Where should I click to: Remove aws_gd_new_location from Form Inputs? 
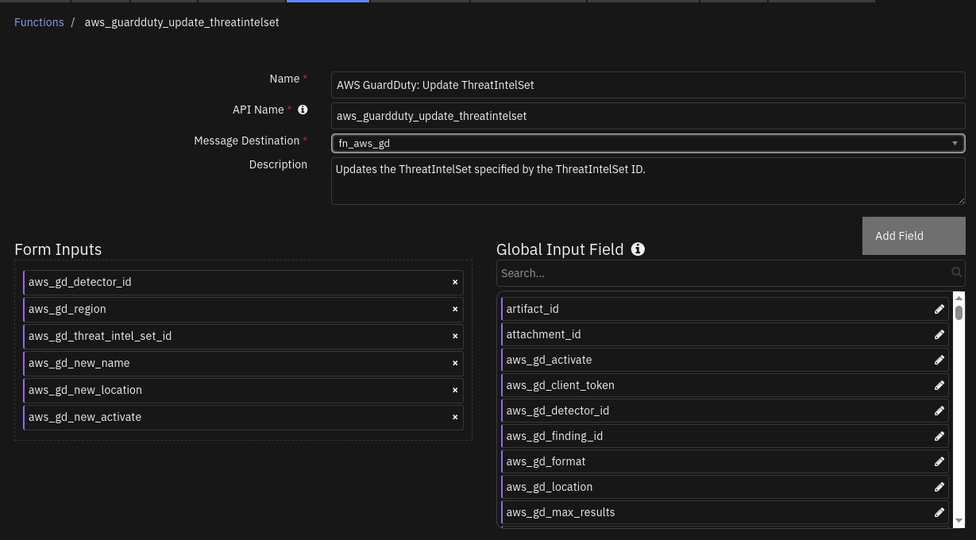[455, 390]
